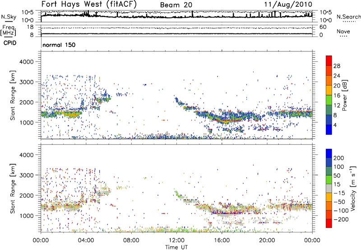Click the 1000 tick in the power panel
The height and width of the screenshot is (250, 361).
click(27, 122)
